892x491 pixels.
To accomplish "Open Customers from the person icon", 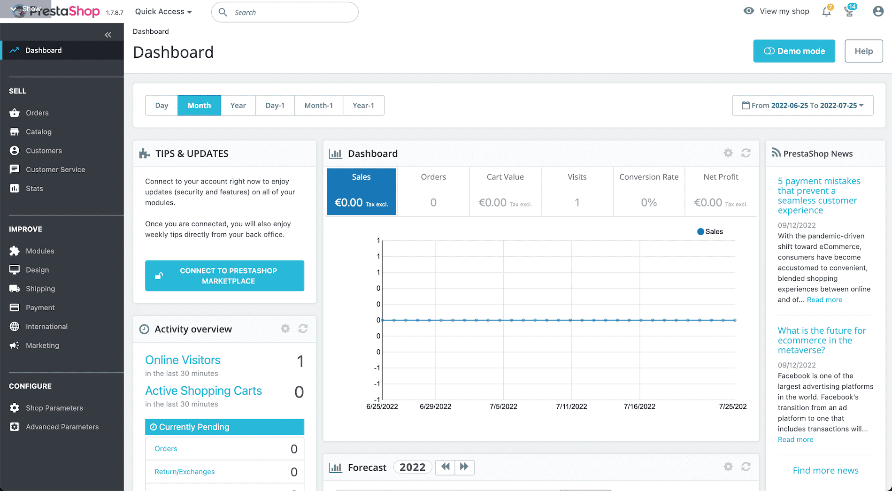I will (15, 150).
